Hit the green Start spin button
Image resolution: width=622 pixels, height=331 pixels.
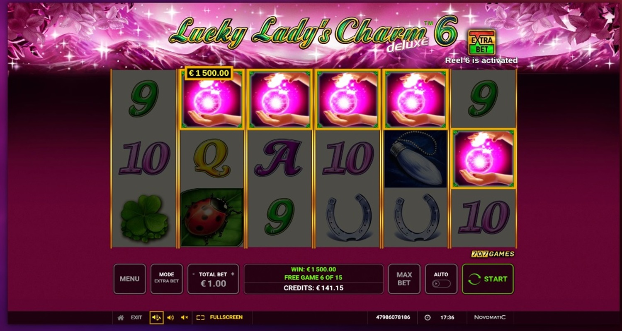click(488, 279)
